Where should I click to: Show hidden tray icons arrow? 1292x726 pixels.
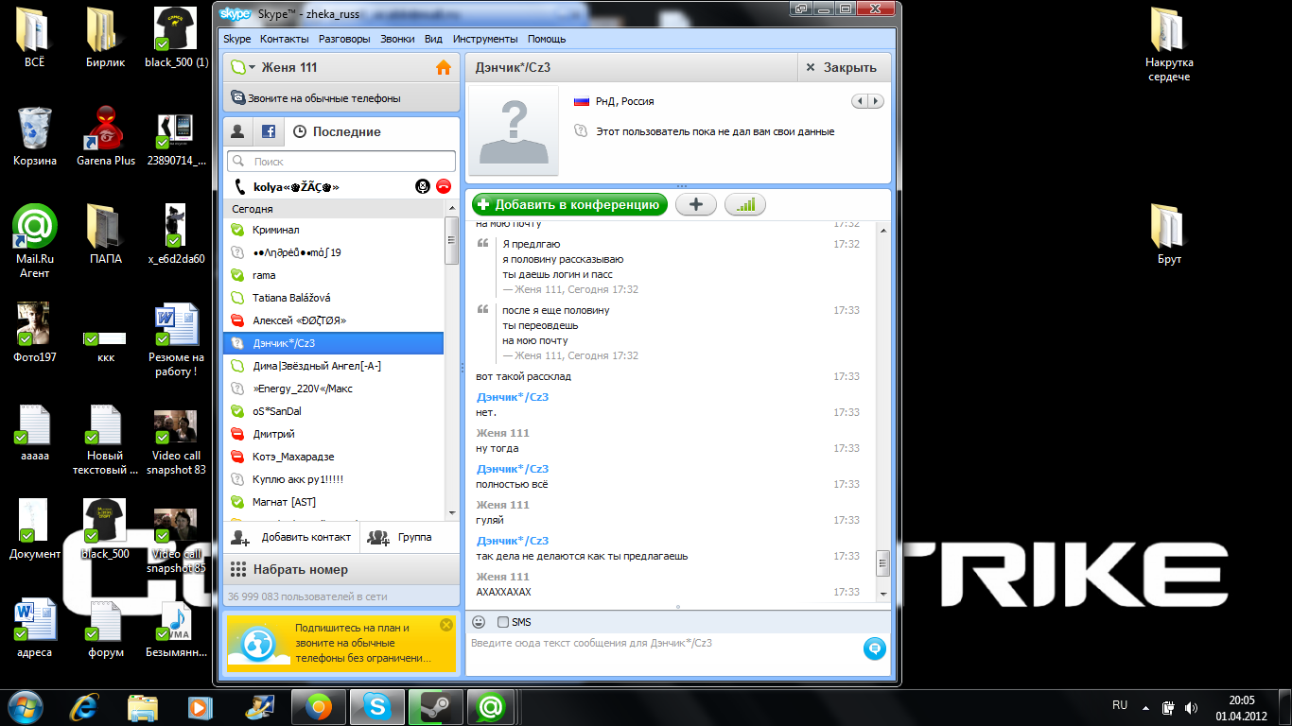click(x=1146, y=707)
